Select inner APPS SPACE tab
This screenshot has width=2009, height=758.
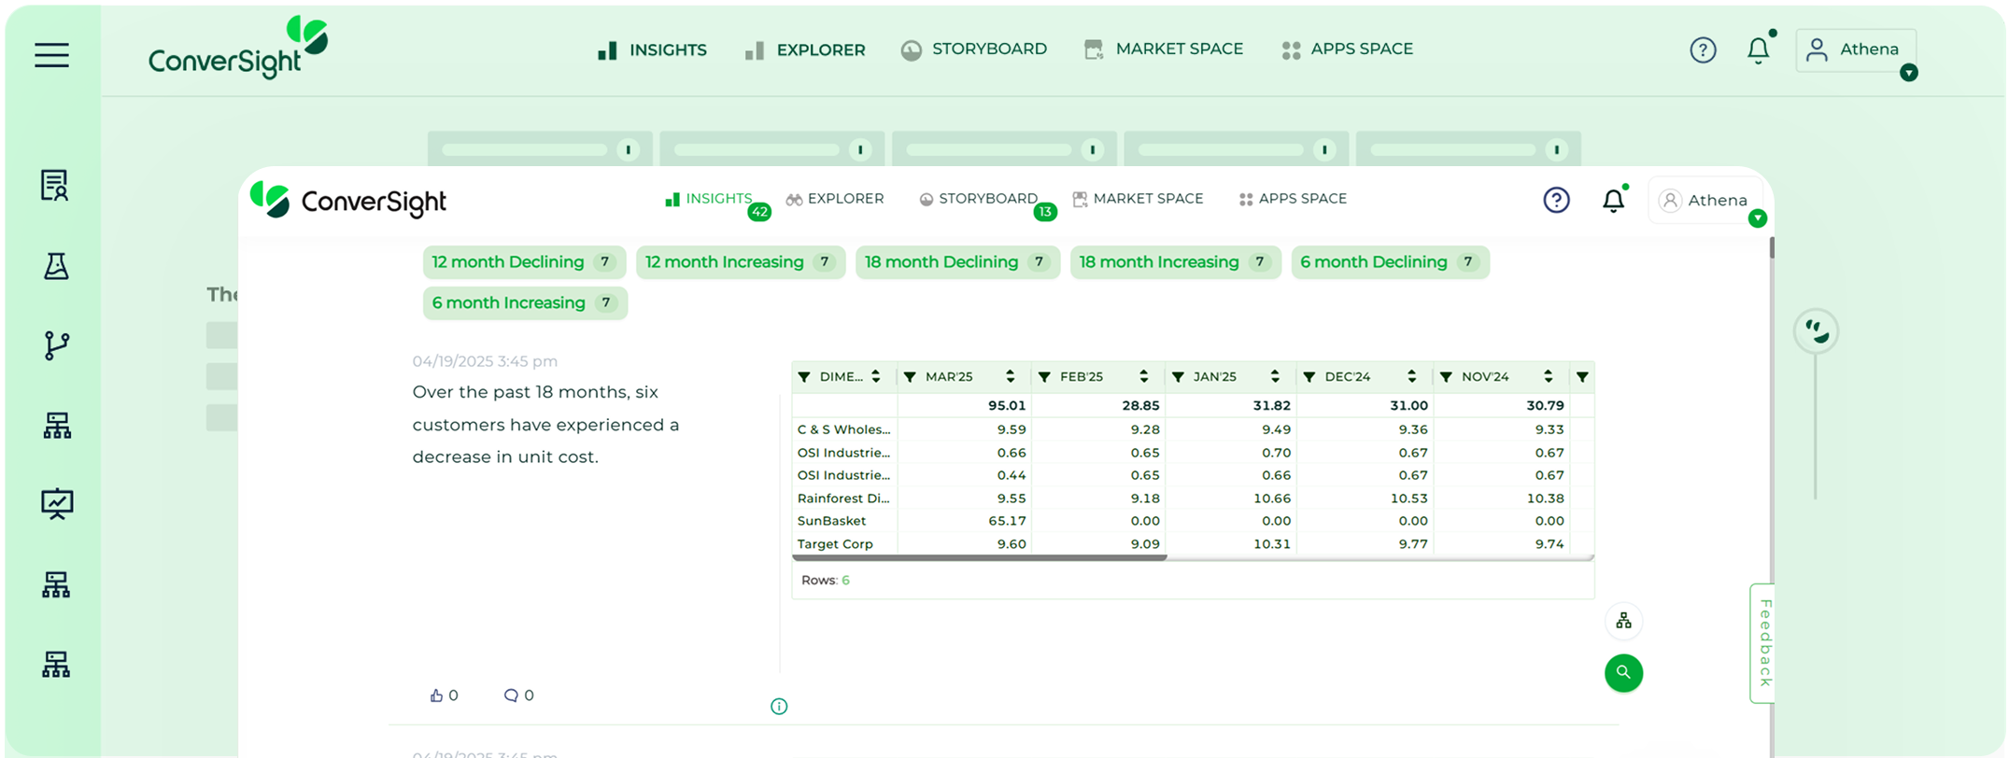click(x=1293, y=199)
